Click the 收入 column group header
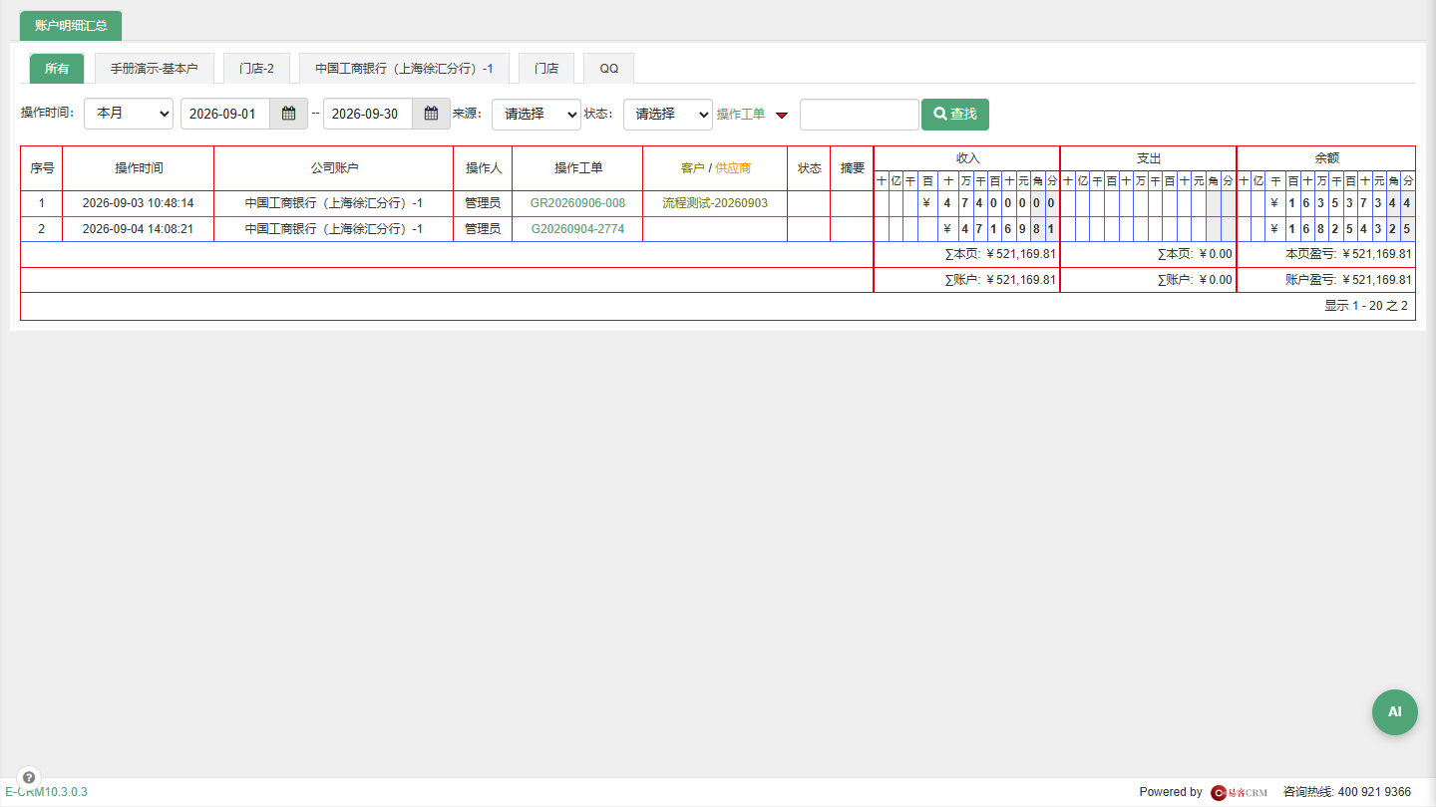 967,158
